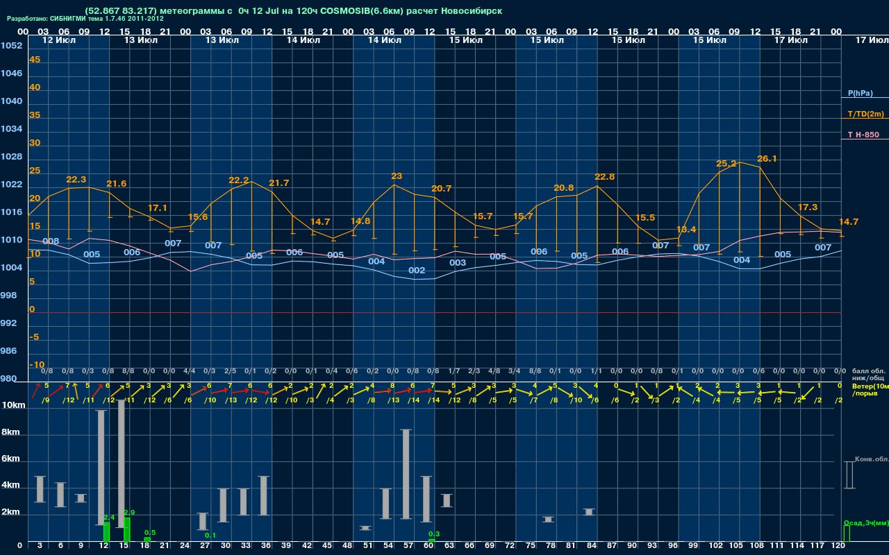
Task: Click the 22.3 temperature value
Action: coord(76,180)
